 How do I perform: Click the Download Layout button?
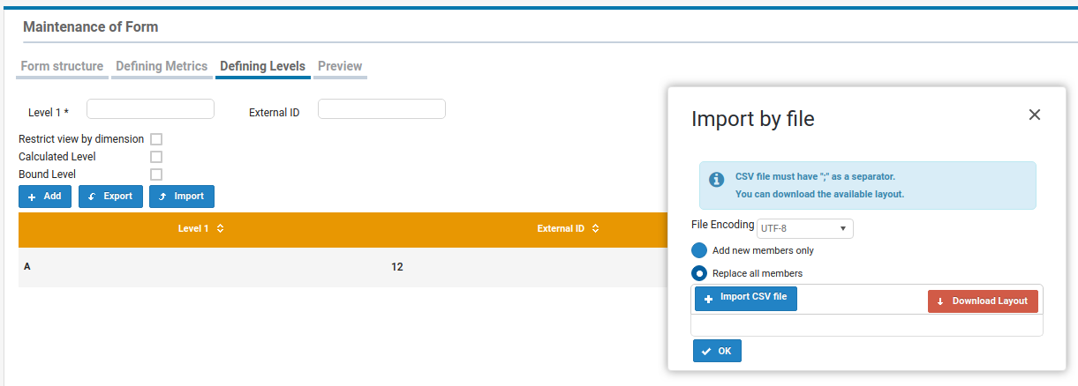point(983,301)
